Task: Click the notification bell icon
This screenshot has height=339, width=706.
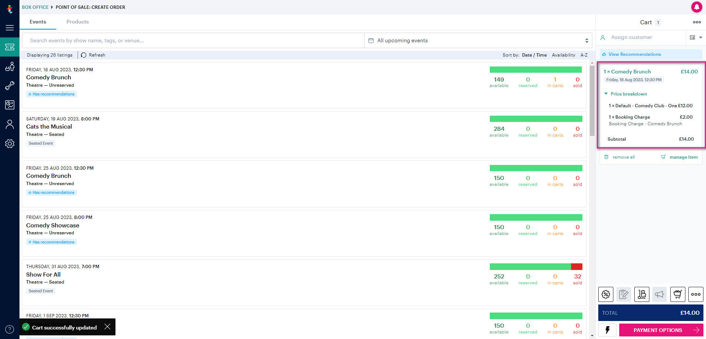Action: [x=696, y=7]
